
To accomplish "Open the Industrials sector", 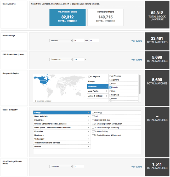I will pos(62,120).
